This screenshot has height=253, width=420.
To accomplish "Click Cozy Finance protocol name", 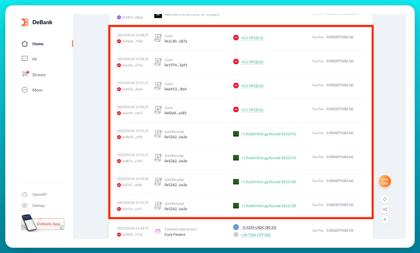I will [x=175, y=234].
